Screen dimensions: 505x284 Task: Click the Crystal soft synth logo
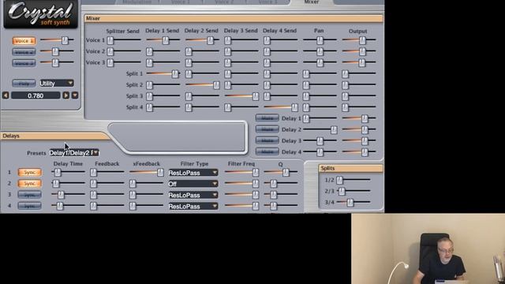[40, 14]
